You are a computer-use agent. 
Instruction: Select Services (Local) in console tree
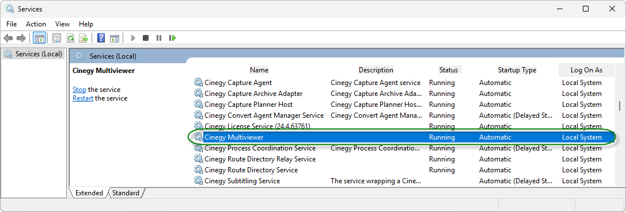(x=33, y=54)
